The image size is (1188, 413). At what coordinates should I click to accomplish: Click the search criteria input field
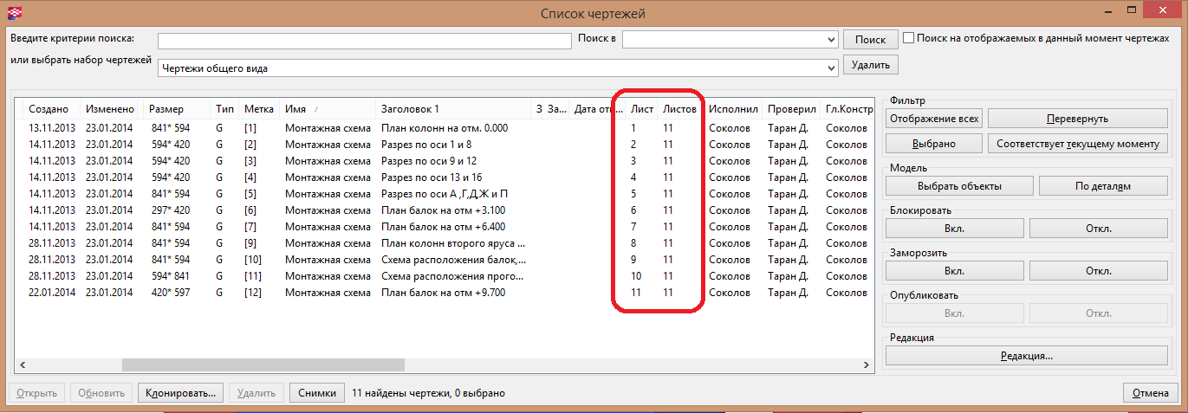366,40
